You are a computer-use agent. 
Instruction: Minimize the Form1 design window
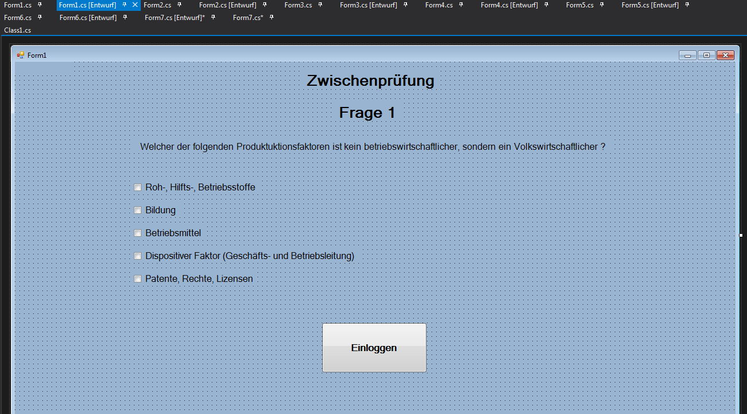(687, 55)
